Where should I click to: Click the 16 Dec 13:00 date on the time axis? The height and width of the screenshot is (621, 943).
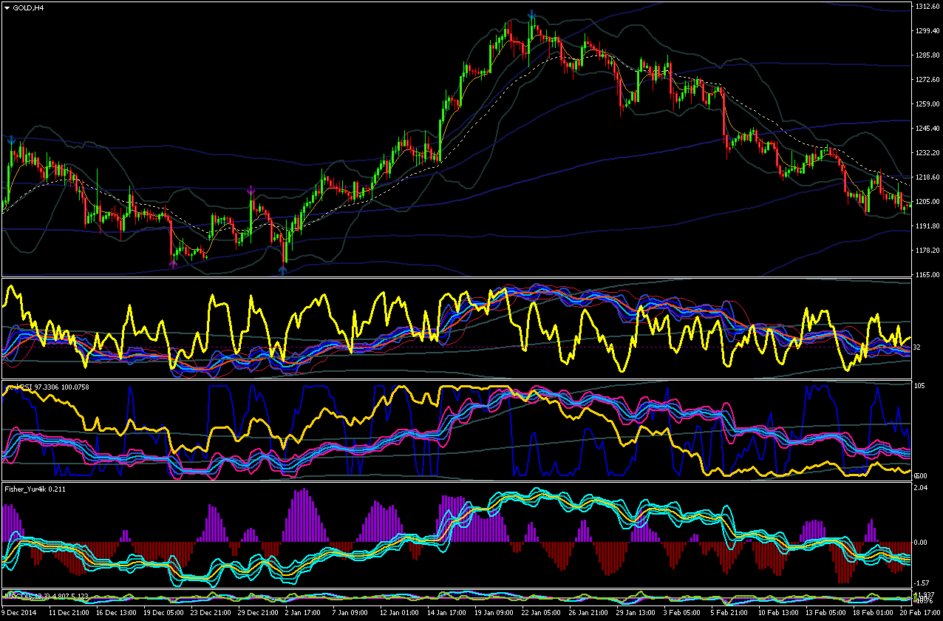115,613
